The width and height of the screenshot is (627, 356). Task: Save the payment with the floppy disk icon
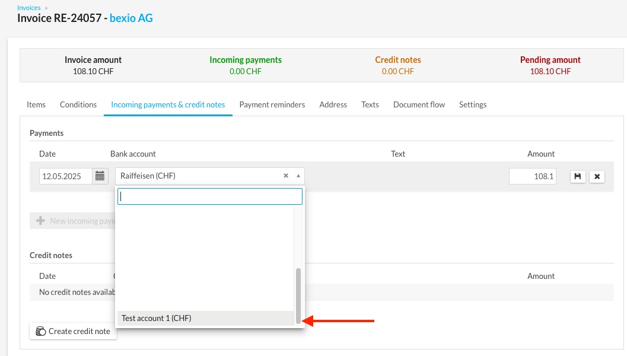[x=578, y=176]
